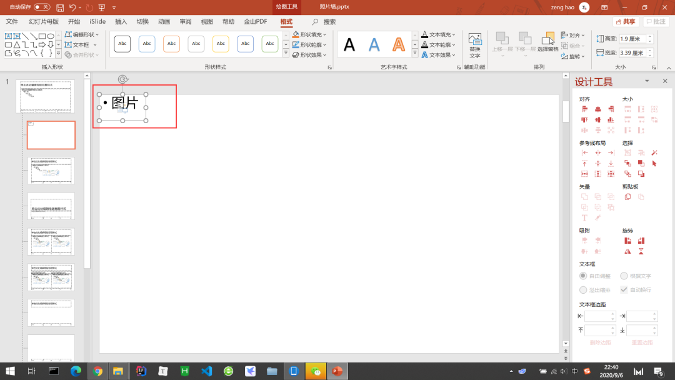Apply the orange outline Abc shape style
Image resolution: width=675 pixels, height=380 pixels.
click(171, 44)
